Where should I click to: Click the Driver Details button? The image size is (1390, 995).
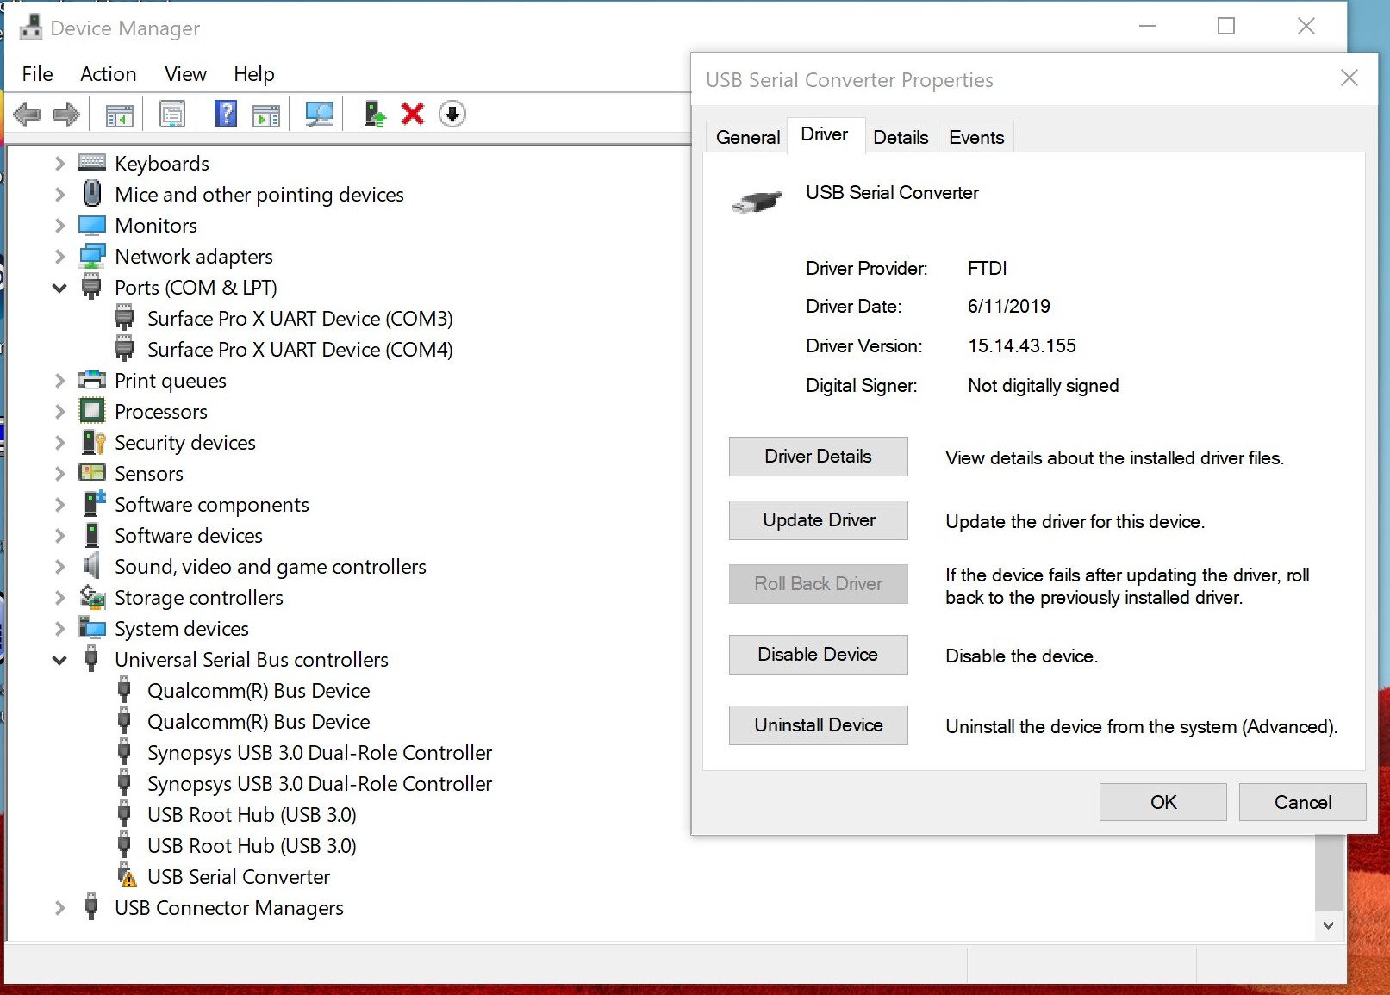pos(818,457)
